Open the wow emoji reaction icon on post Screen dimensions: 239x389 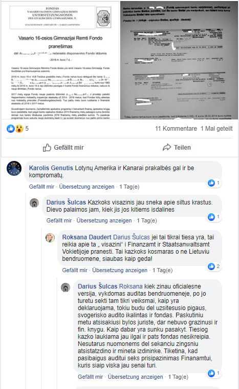coord(19,129)
